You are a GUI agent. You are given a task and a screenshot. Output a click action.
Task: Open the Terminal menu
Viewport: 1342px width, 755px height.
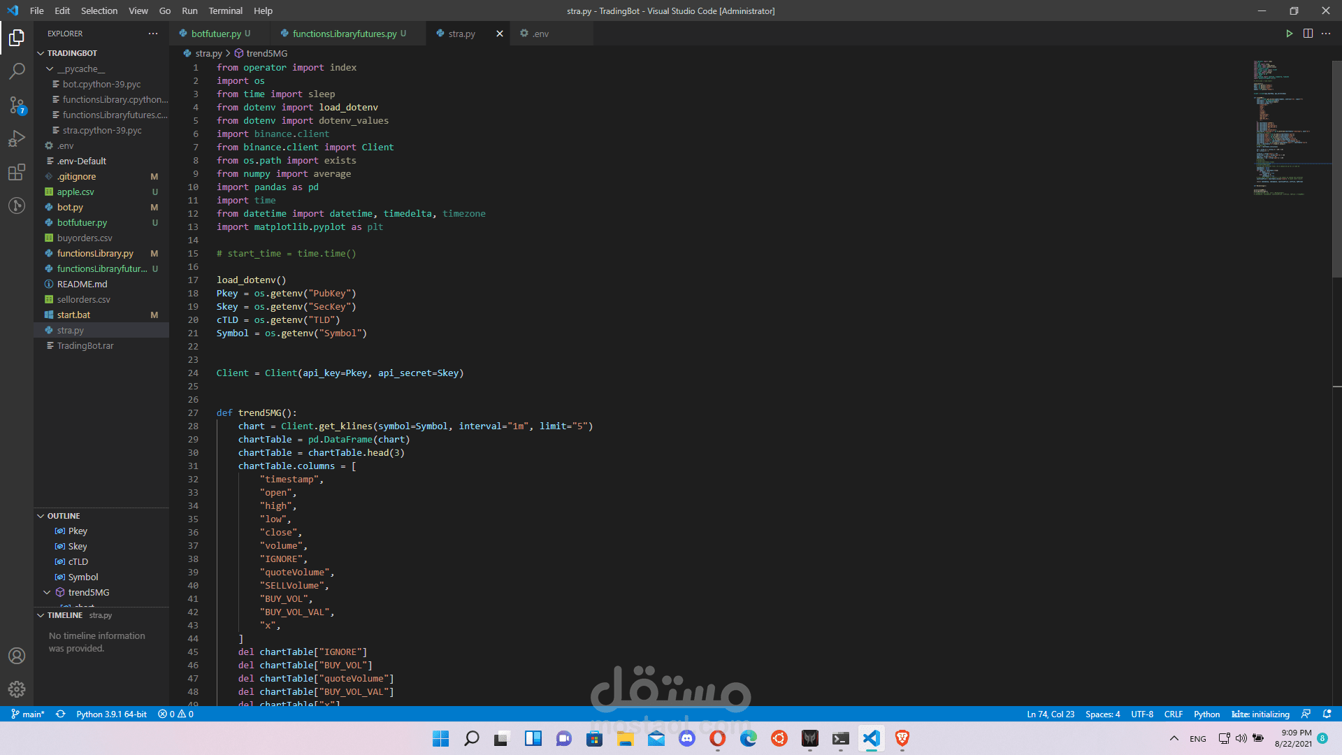(x=225, y=10)
